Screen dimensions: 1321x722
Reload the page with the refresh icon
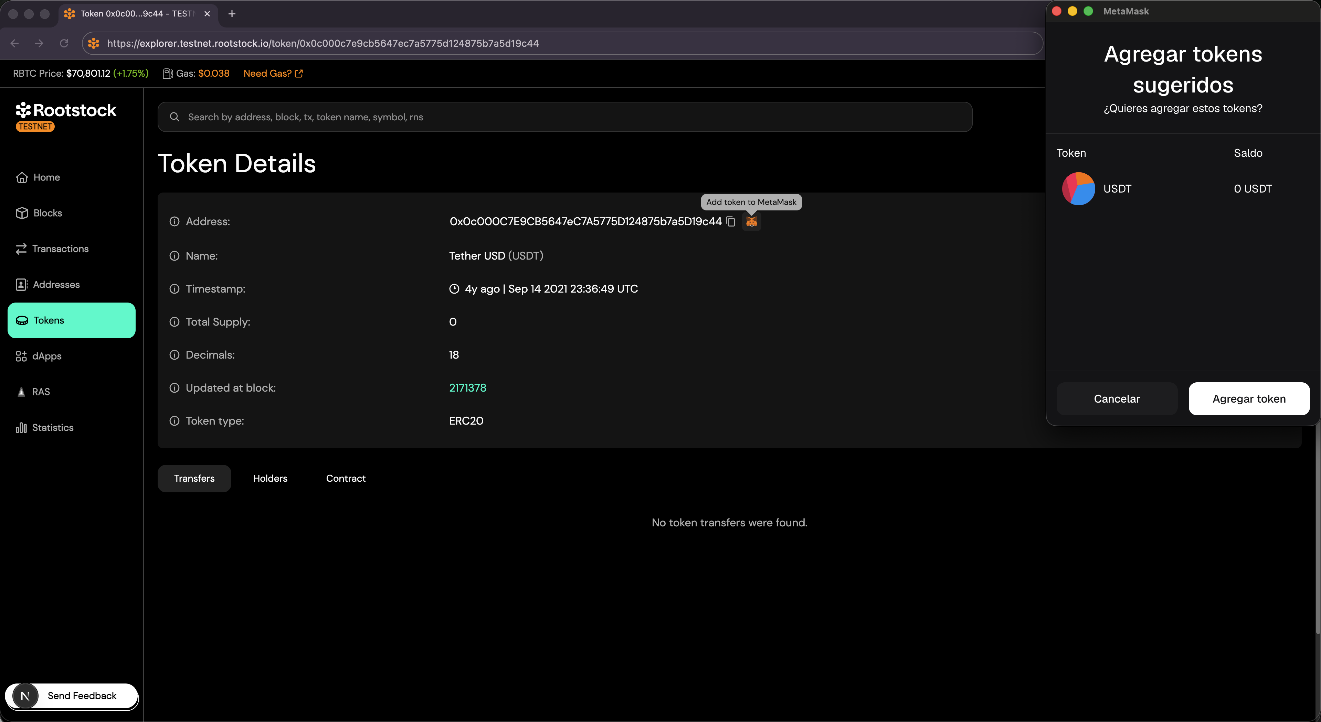pos(64,43)
